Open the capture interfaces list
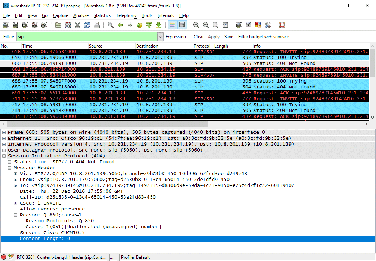376x261 pixels. pyautogui.click(x=6, y=25)
